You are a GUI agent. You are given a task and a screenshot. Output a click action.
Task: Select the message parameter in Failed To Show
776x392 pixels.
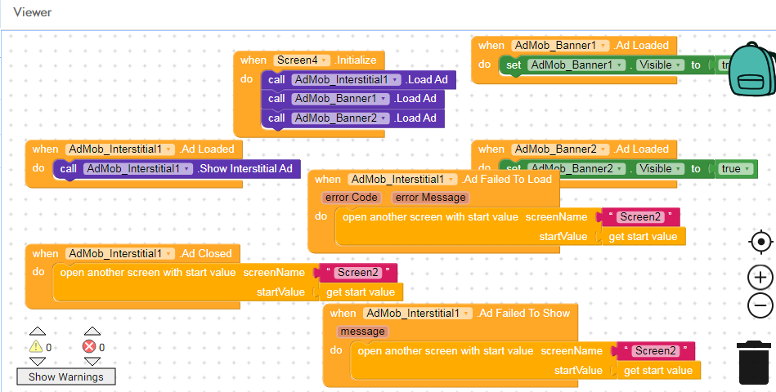coord(361,332)
